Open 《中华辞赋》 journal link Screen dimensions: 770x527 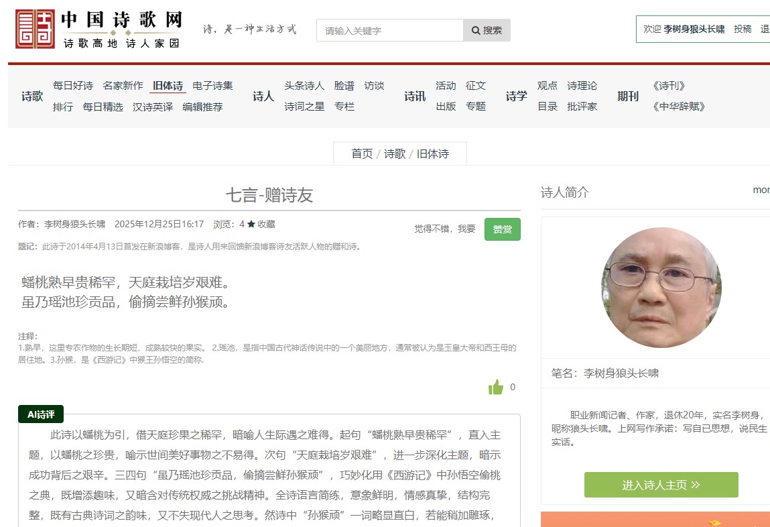click(x=678, y=107)
